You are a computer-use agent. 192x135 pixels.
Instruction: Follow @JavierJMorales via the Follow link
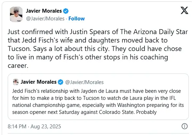coord(77,19)
